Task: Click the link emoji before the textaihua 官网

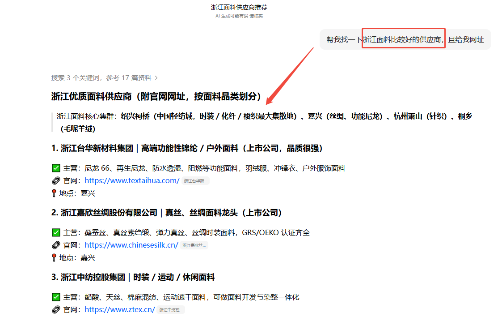Action: click(x=56, y=181)
